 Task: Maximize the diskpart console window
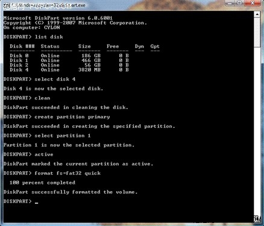[240, 3]
